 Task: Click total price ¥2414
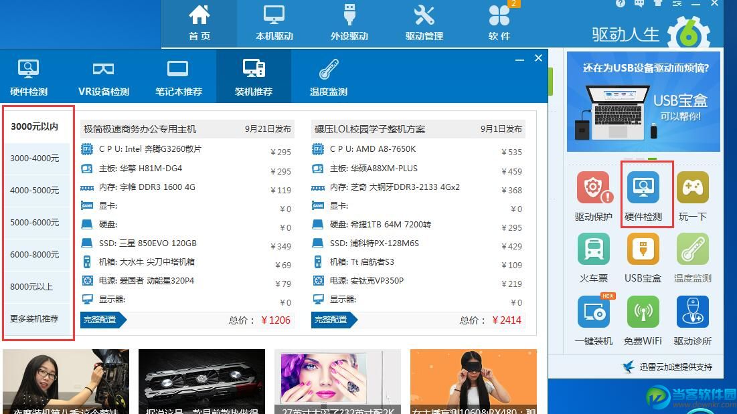tap(507, 320)
